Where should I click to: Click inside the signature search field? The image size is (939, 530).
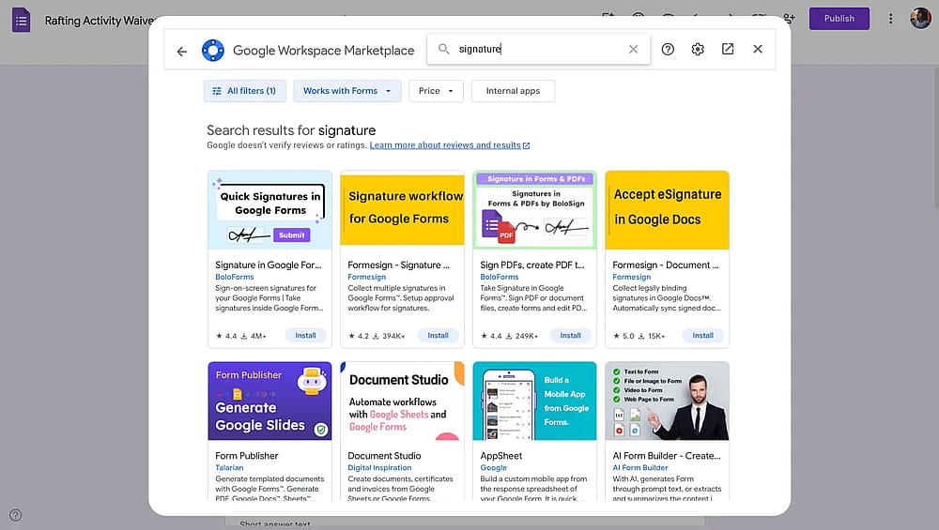[539, 49]
